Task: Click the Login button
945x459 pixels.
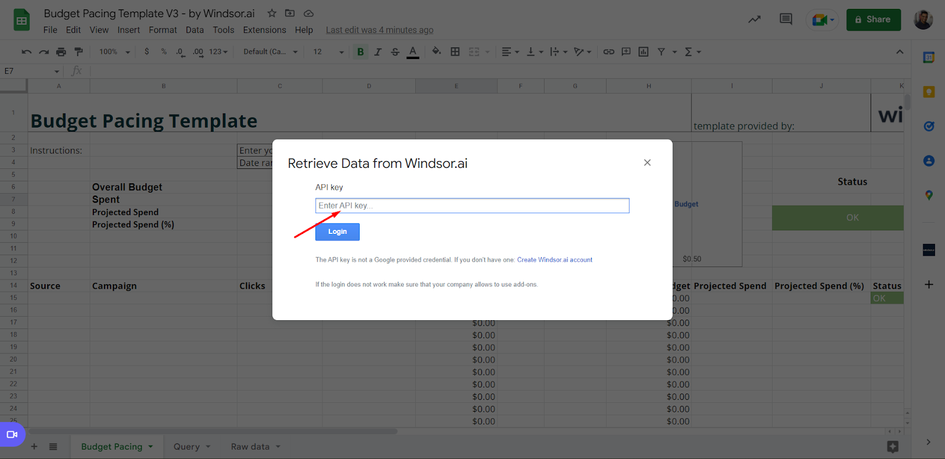Action: pos(337,232)
